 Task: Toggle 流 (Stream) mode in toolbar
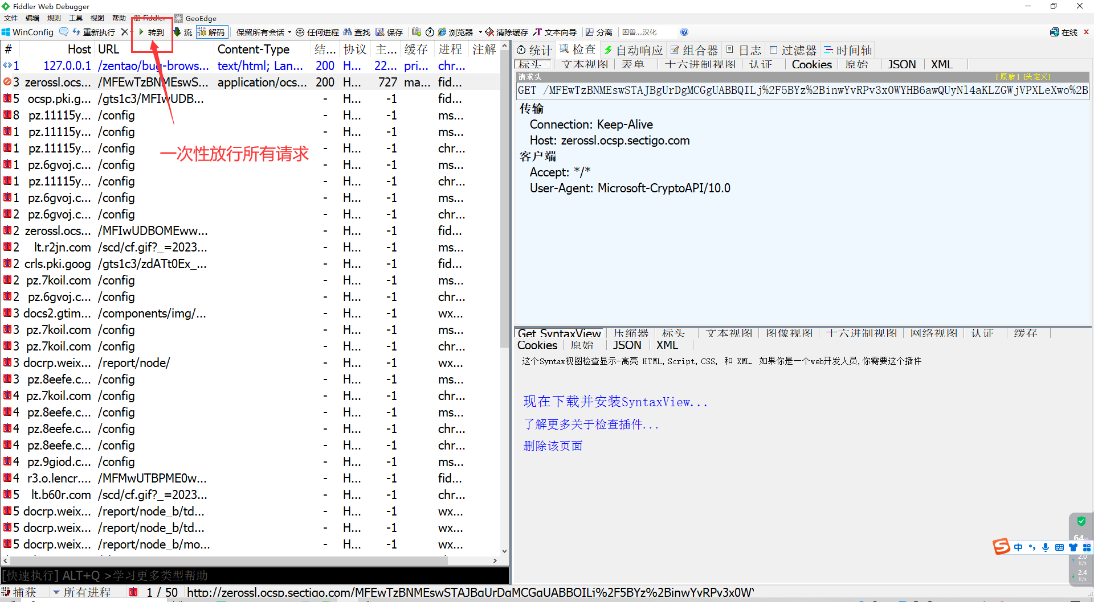point(182,32)
